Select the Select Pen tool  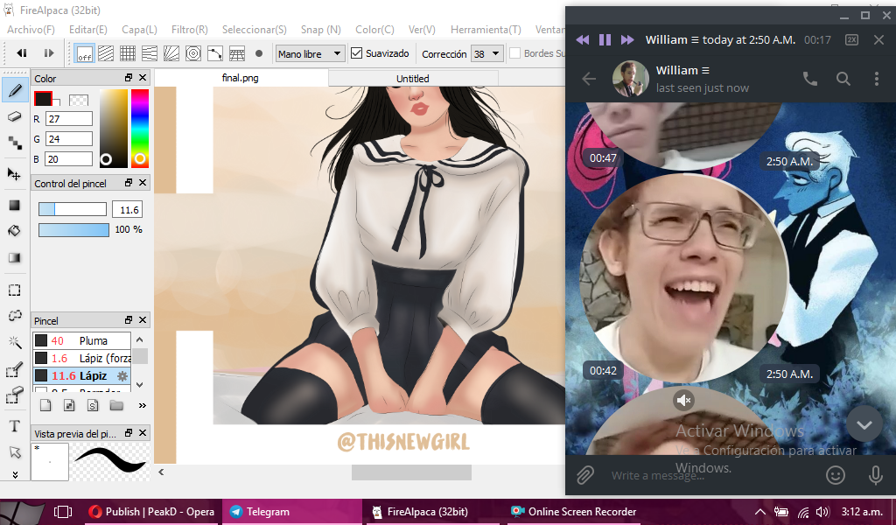point(15,370)
